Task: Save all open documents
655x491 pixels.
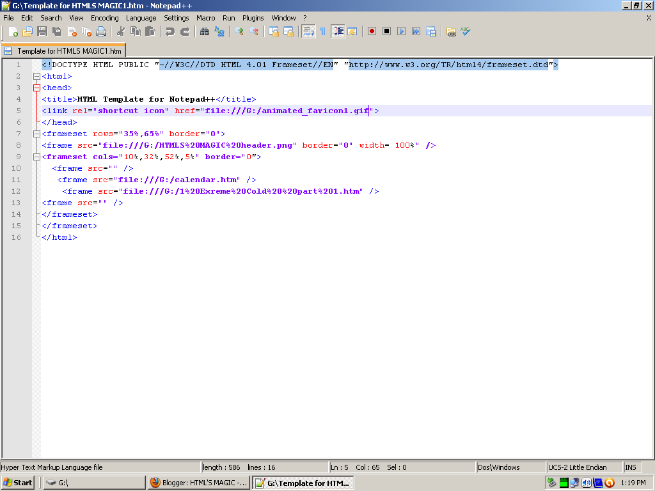Action: pyautogui.click(x=56, y=31)
